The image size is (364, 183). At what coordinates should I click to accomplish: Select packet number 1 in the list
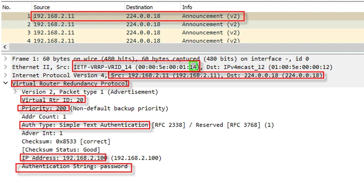tap(183, 16)
